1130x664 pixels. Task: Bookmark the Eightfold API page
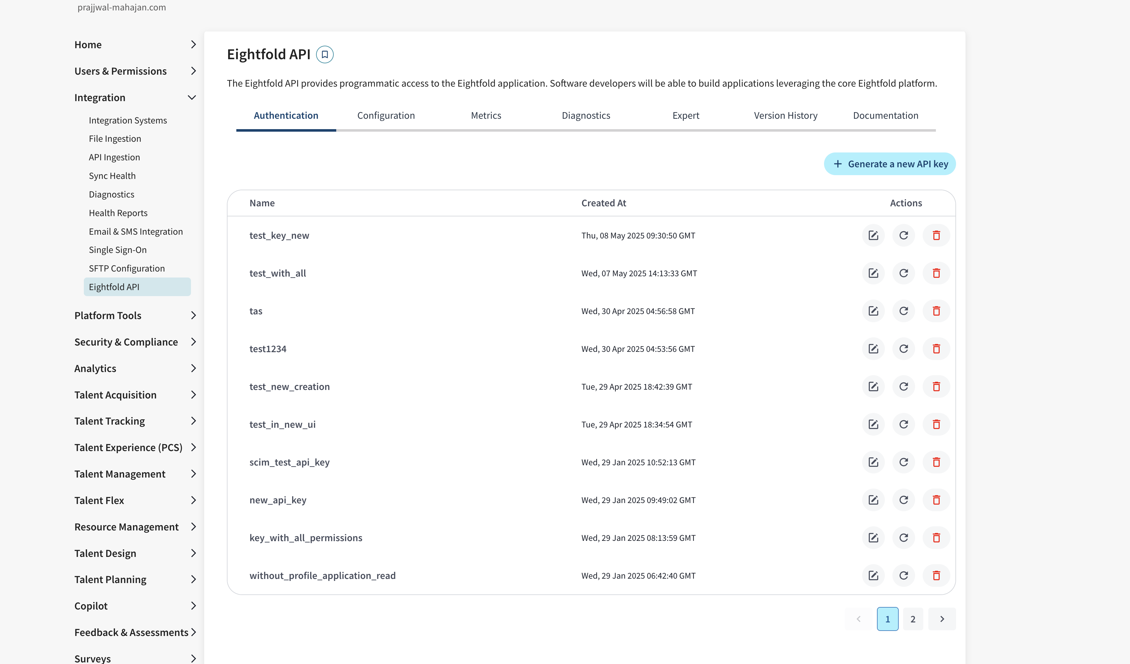tap(325, 55)
